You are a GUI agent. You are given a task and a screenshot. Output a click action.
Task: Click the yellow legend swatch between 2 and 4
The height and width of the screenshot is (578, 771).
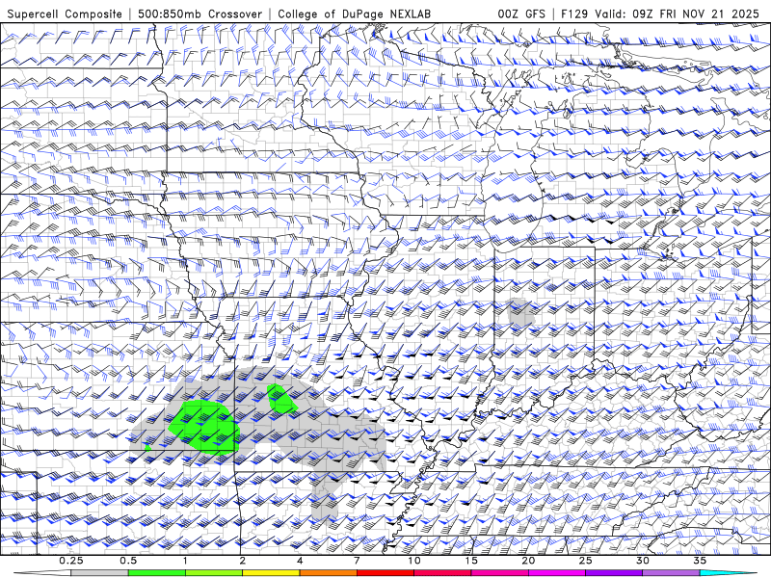pyautogui.click(x=271, y=573)
